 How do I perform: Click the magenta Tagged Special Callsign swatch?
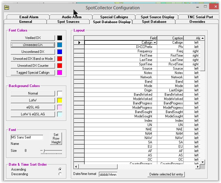(x=60, y=73)
